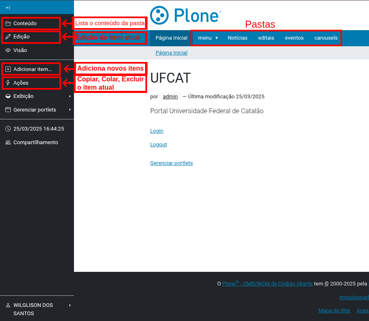Select the carousels navigation tab

pyautogui.click(x=326, y=38)
